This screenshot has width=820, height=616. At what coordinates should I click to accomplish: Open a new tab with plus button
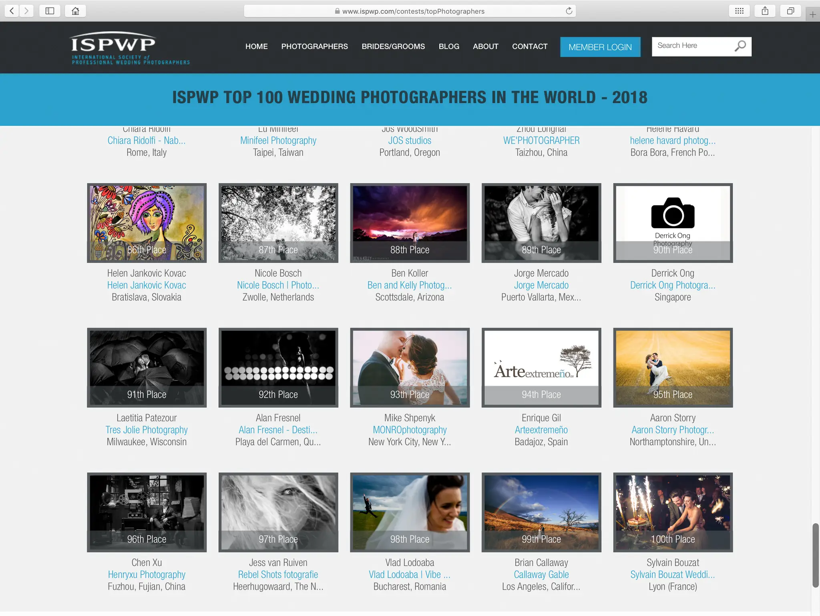click(x=812, y=14)
